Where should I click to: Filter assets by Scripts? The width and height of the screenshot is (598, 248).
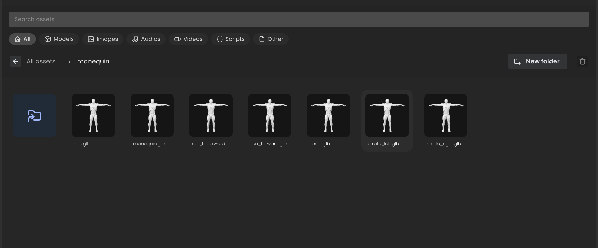[x=230, y=39]
